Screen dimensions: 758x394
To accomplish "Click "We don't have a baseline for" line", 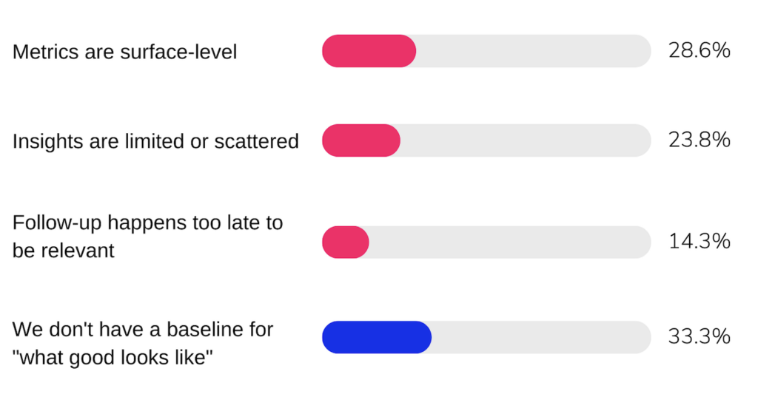I will click(143, 329).
